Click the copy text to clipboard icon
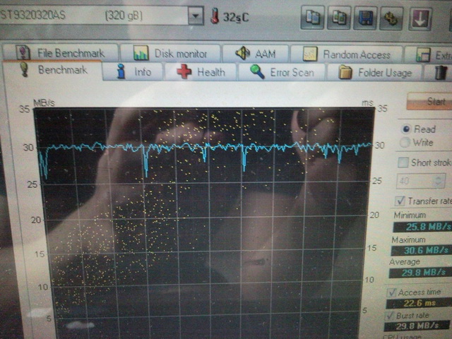 [x=312, y=18]
